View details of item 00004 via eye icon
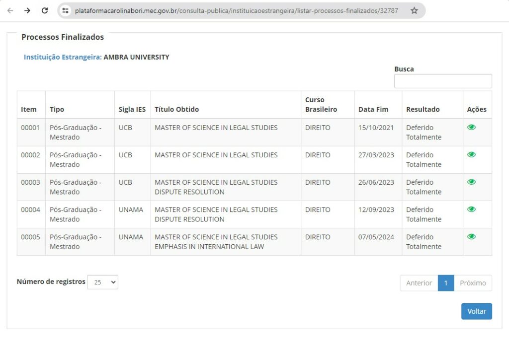 [x=471, y=209]
